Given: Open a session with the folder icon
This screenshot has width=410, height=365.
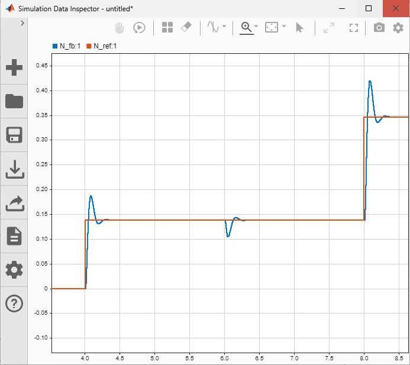Looking at the screenshot, I should coord(14,101).
